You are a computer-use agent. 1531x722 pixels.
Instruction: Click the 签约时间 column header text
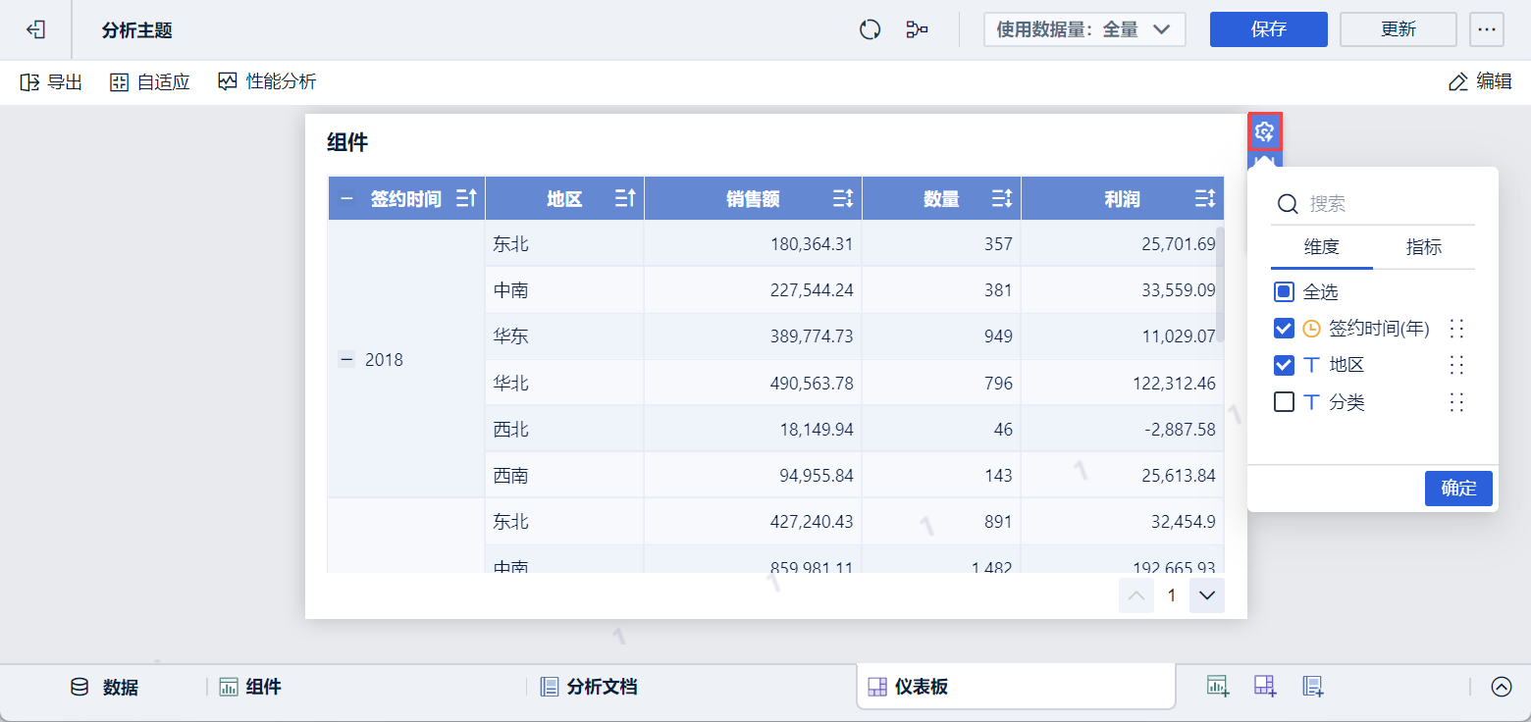point(406,199)
